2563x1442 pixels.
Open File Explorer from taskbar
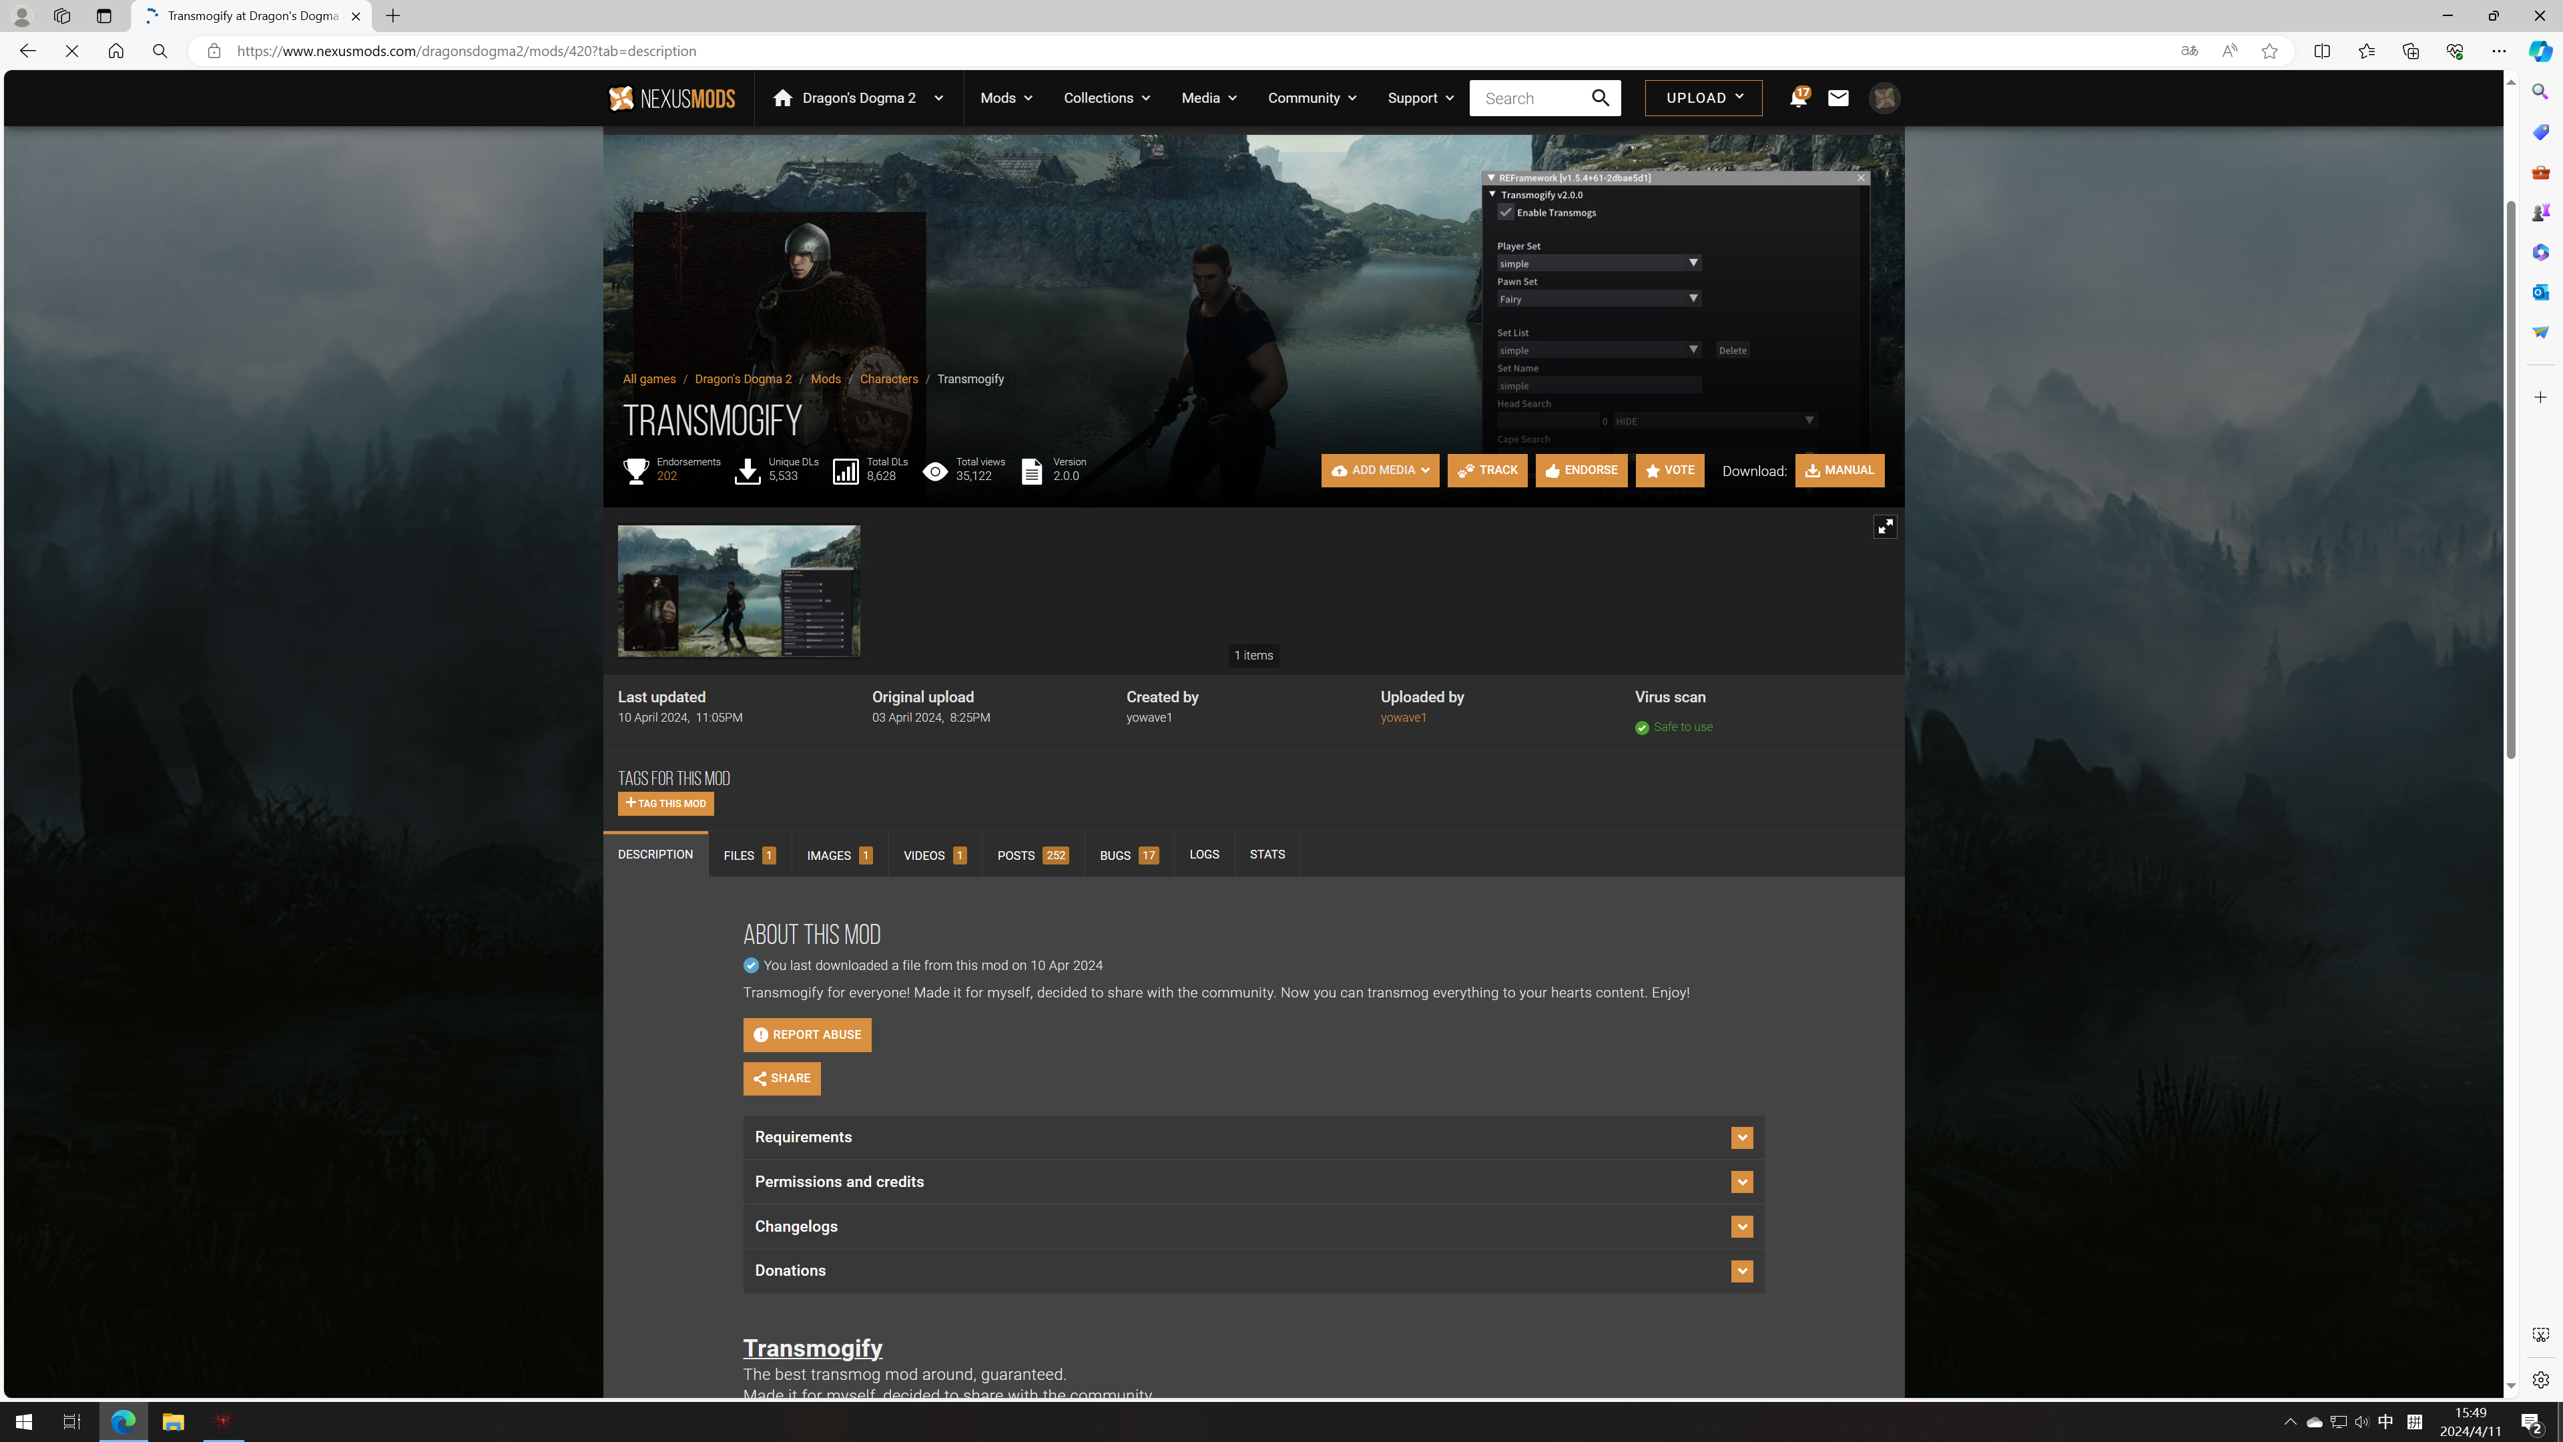tap(173, 1421)
